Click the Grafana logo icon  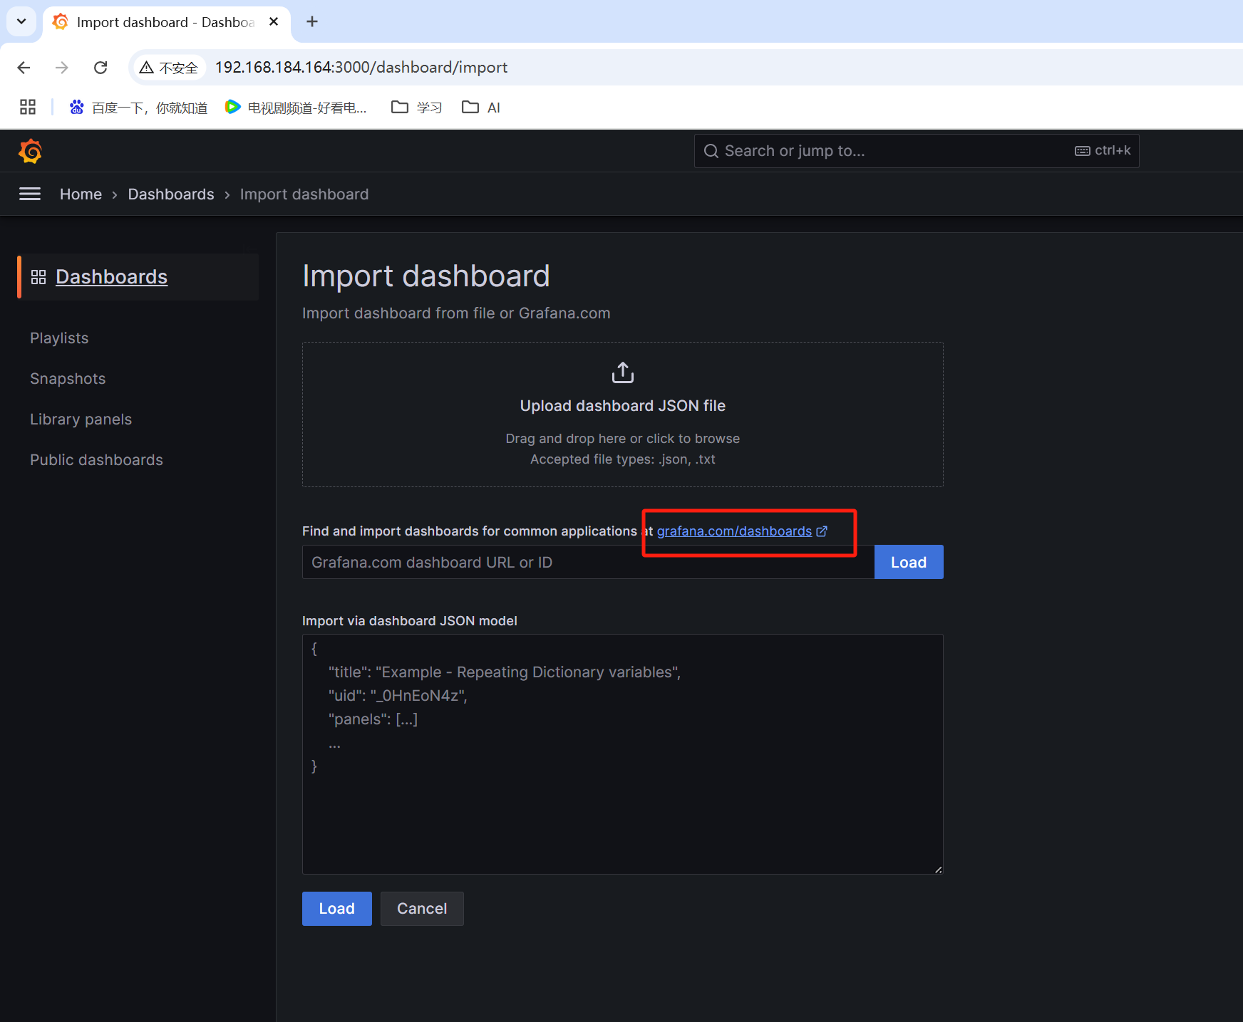31,151
